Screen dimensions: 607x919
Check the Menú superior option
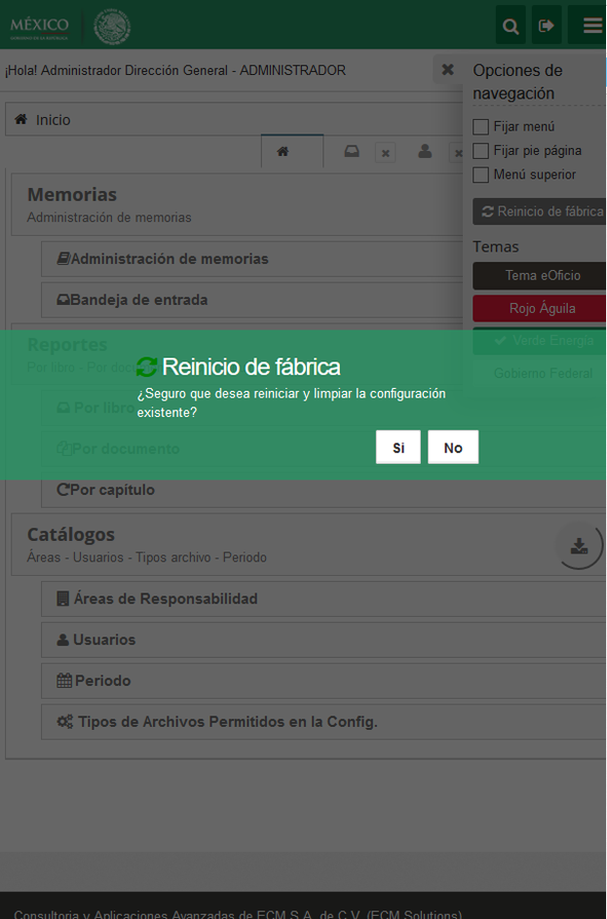[480, 174]
